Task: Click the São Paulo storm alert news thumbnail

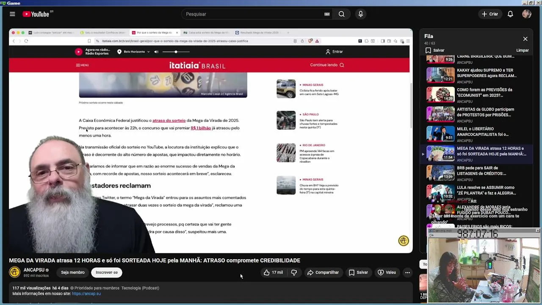Action: [x=286, y=120]
